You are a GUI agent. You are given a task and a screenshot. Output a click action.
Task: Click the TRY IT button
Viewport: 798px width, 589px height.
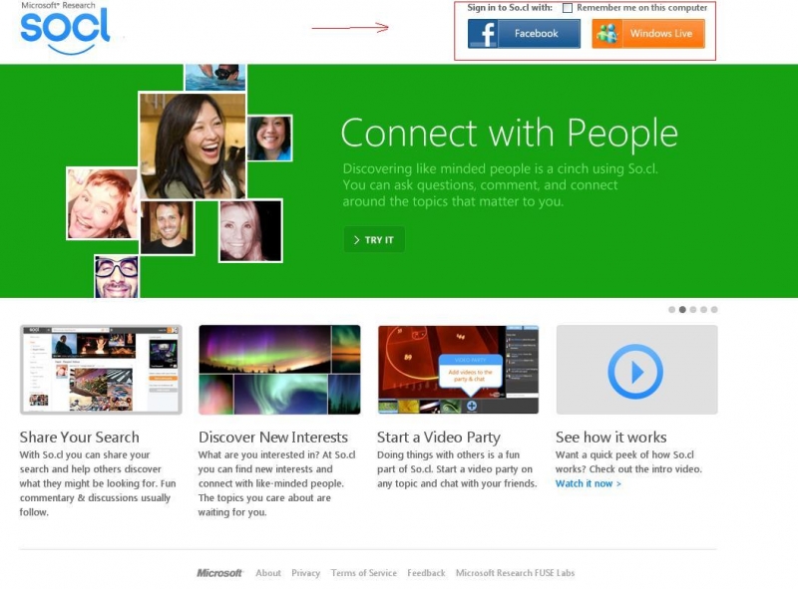point(374,239)
